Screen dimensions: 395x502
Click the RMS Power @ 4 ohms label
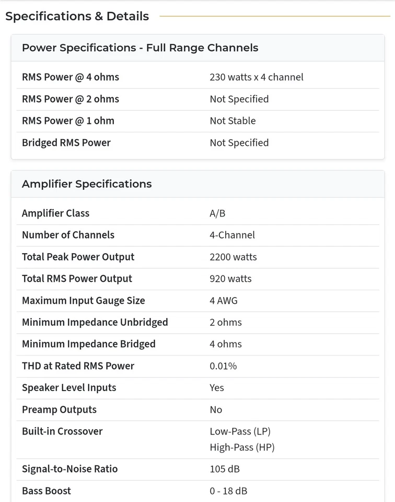click(x=71, y=77)
